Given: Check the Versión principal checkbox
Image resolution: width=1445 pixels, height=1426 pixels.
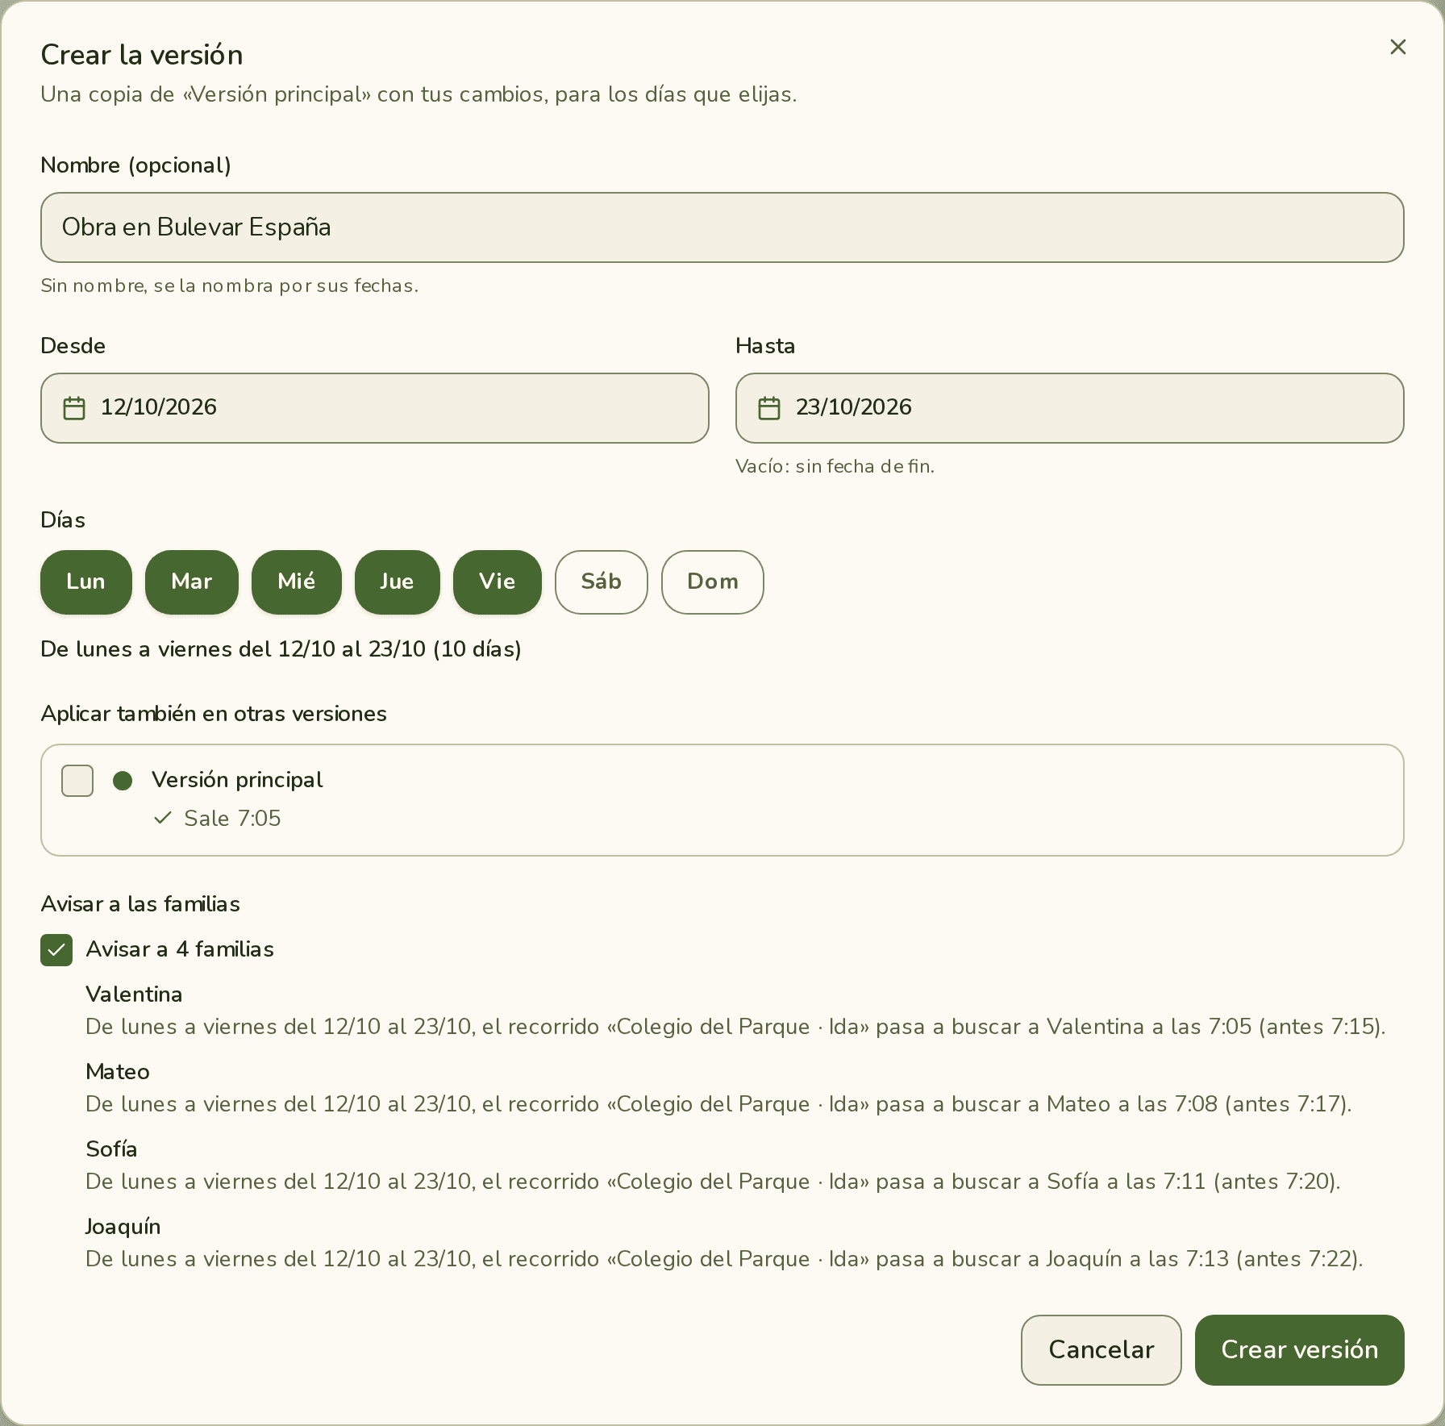Looking at the screenshot, I should tap(77, 781).
